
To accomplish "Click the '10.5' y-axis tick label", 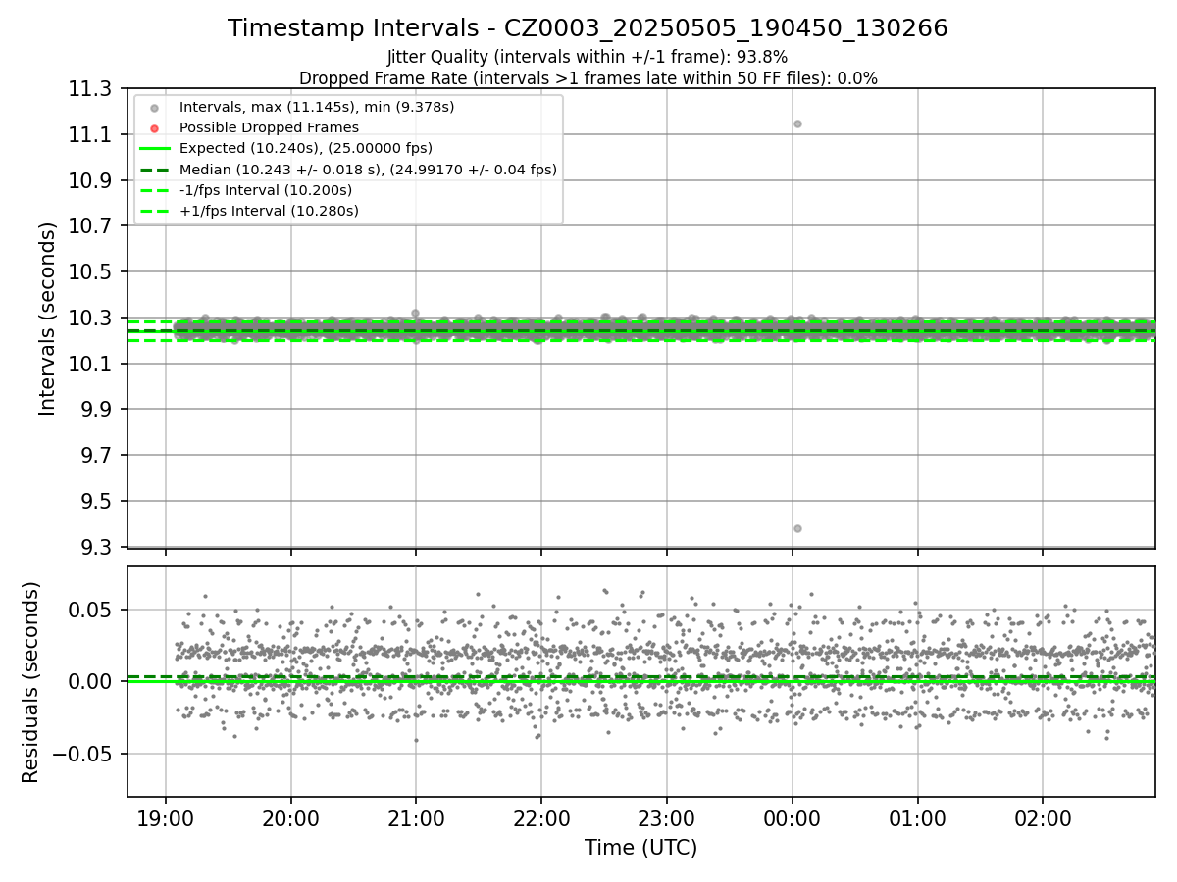I will (90, 272).
